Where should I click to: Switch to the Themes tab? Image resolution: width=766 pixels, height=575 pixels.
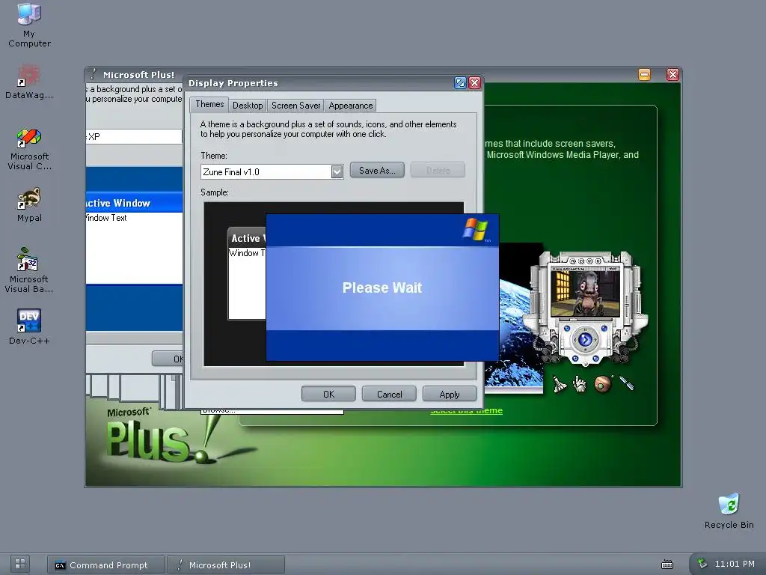(209, 104)
